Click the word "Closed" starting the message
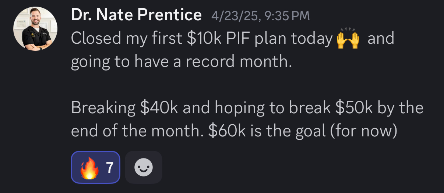444x193 pixels. coord(96,38)
